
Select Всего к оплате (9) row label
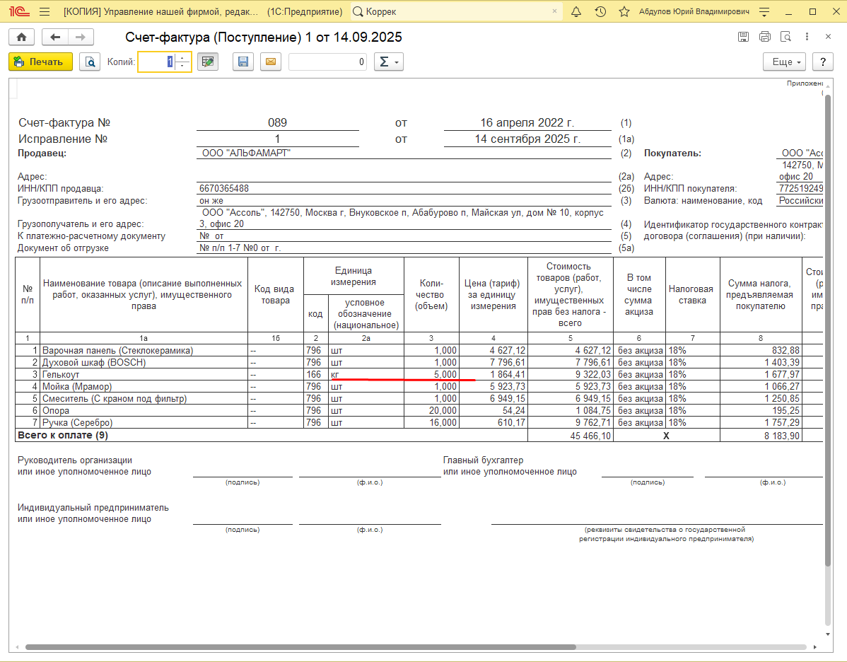pos(63,435)
